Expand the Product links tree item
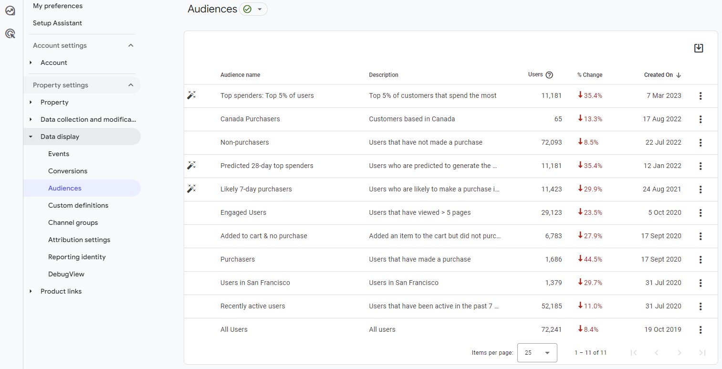Viewport: 722px width, 369px height. coord(31,291)
